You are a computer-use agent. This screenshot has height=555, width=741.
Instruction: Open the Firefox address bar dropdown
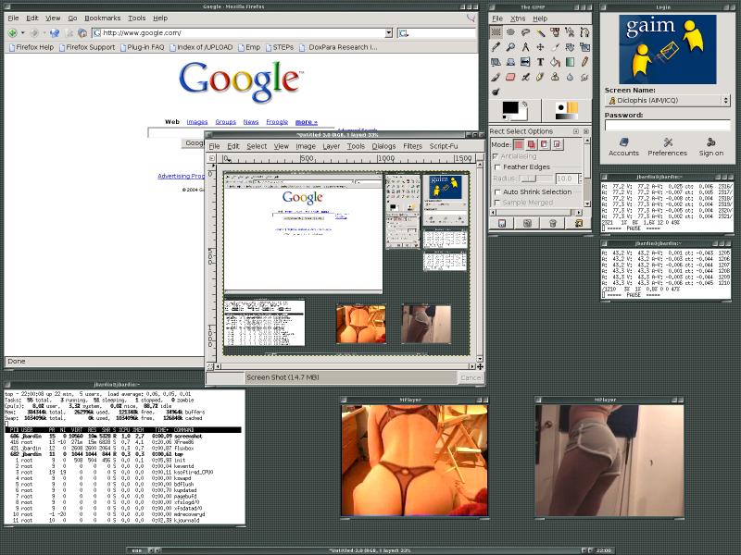pyautogui.click(x=388, y=33)
